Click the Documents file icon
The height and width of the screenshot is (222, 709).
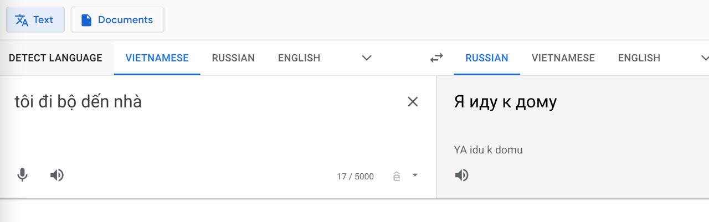coord(86,20)
